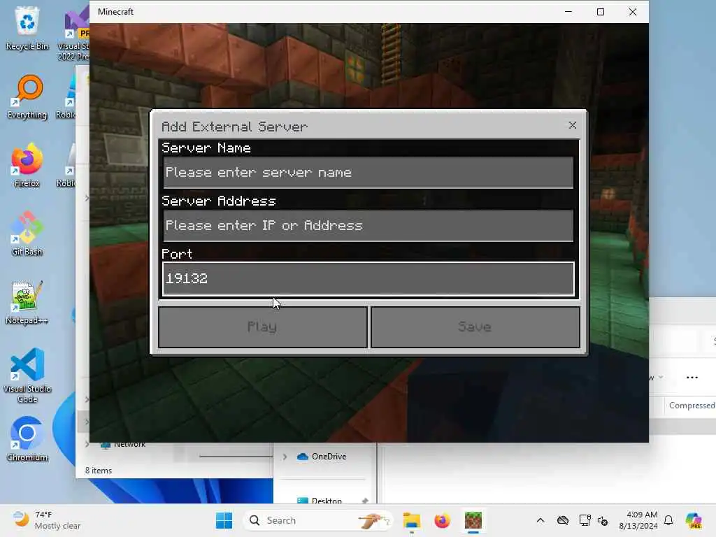Select the Chromium desktop shortcut
This screenshot has width=716, height=537.
tap(27, 439)
